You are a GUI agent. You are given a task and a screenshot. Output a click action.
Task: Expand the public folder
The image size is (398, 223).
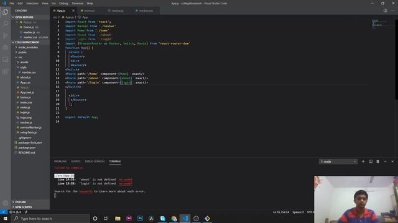(22, 52)
